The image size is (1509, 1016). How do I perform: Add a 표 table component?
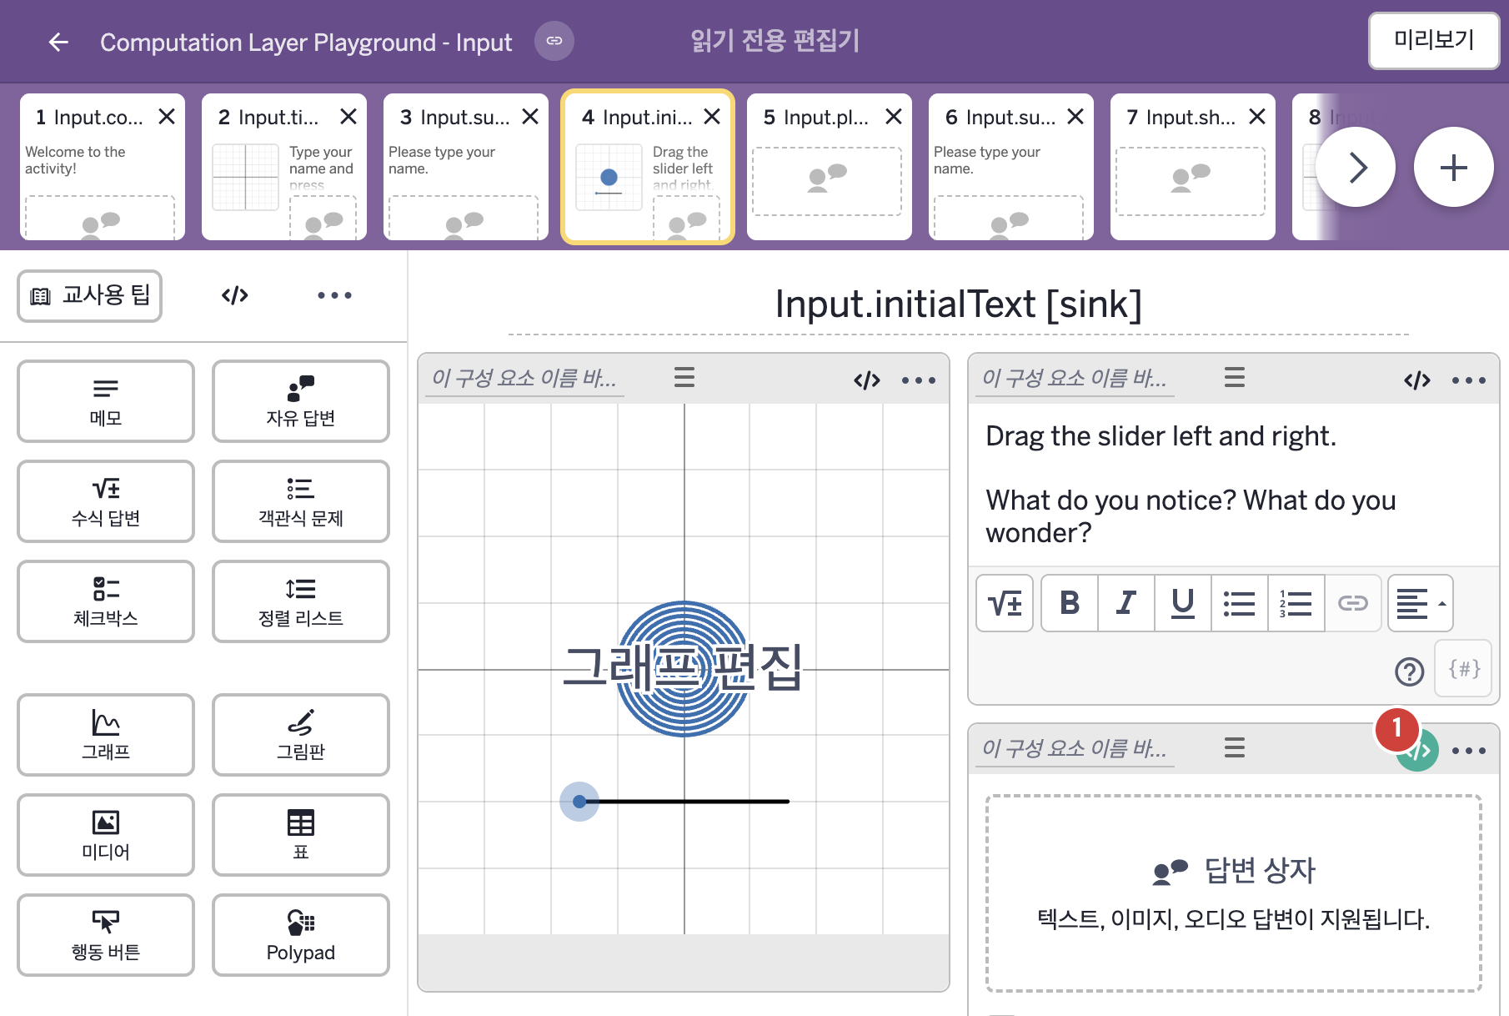pos(301,835)
